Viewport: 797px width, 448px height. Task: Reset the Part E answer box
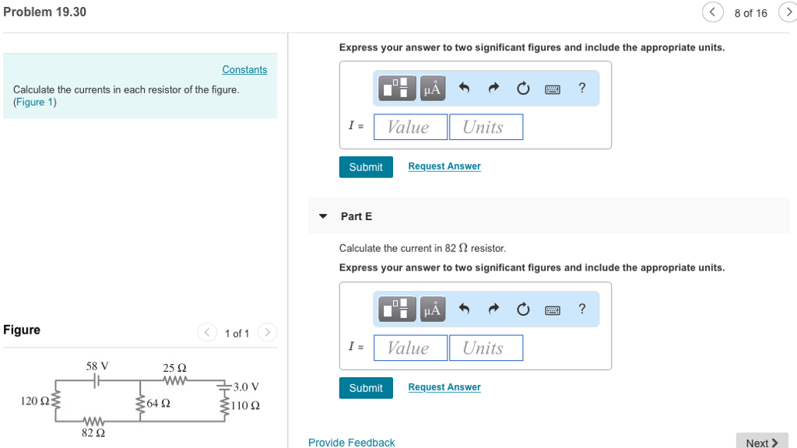point(523,309)
